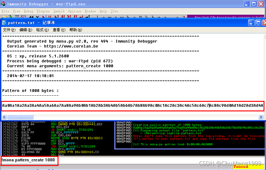Open Notepad's 格式(O) menu
Image resolution: width=266 pixels, height=170 pixels.
tap(42, 30)
